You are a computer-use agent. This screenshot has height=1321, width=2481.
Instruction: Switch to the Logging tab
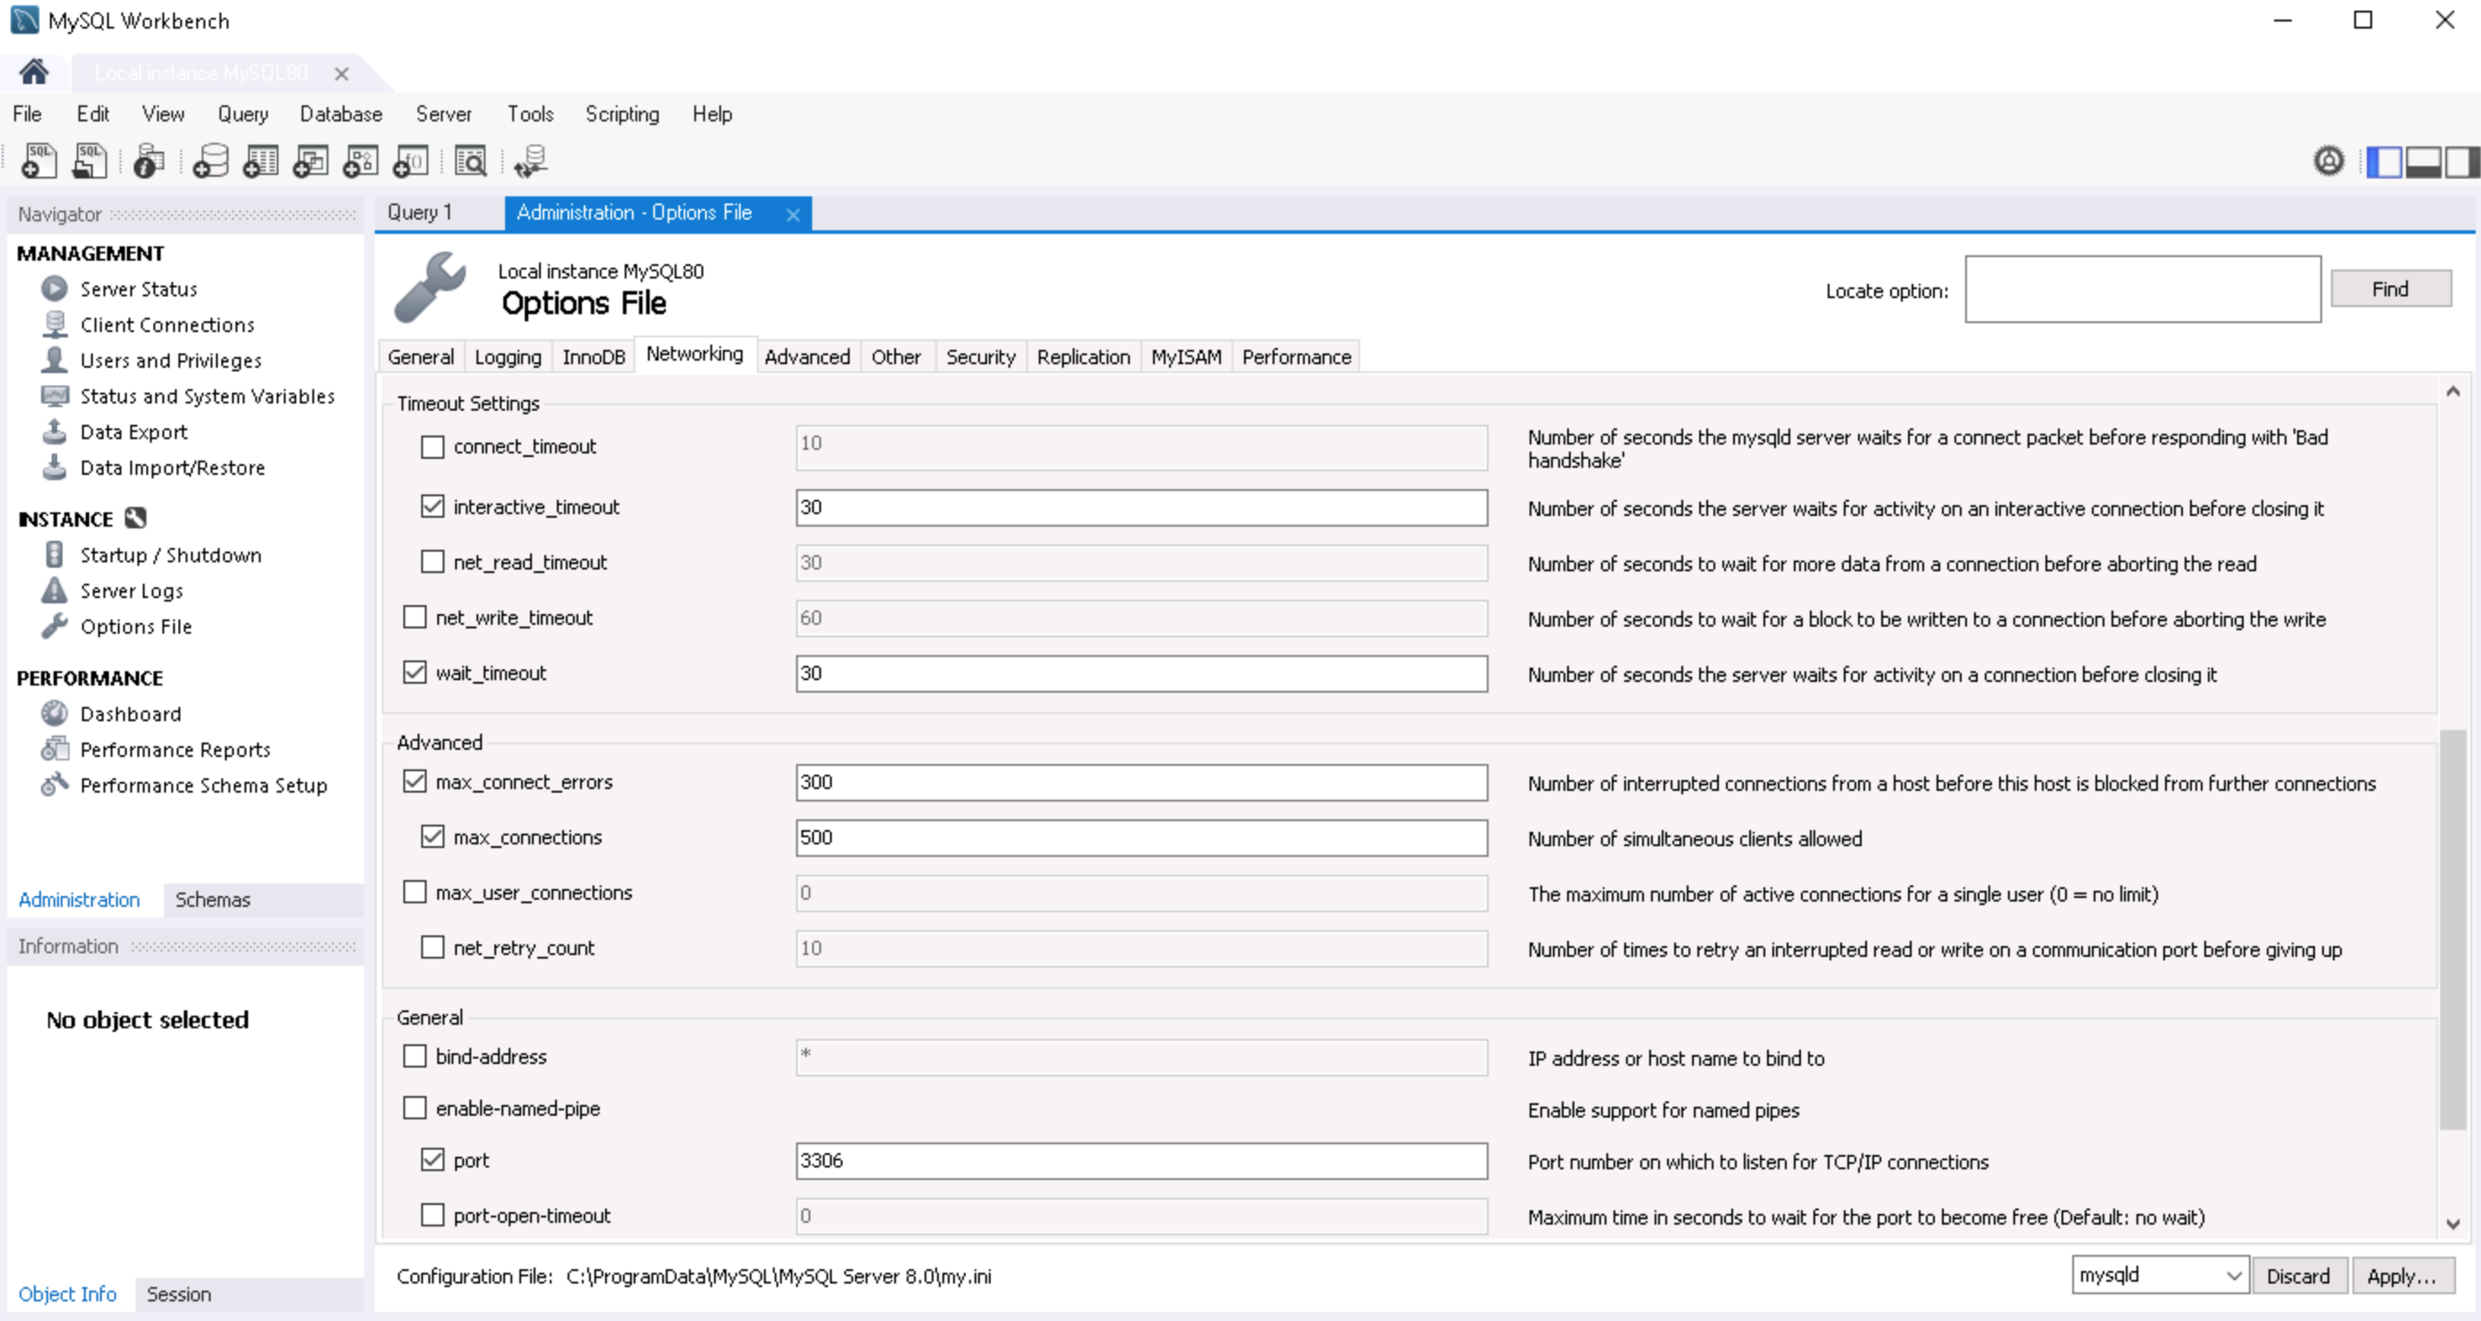507,356
